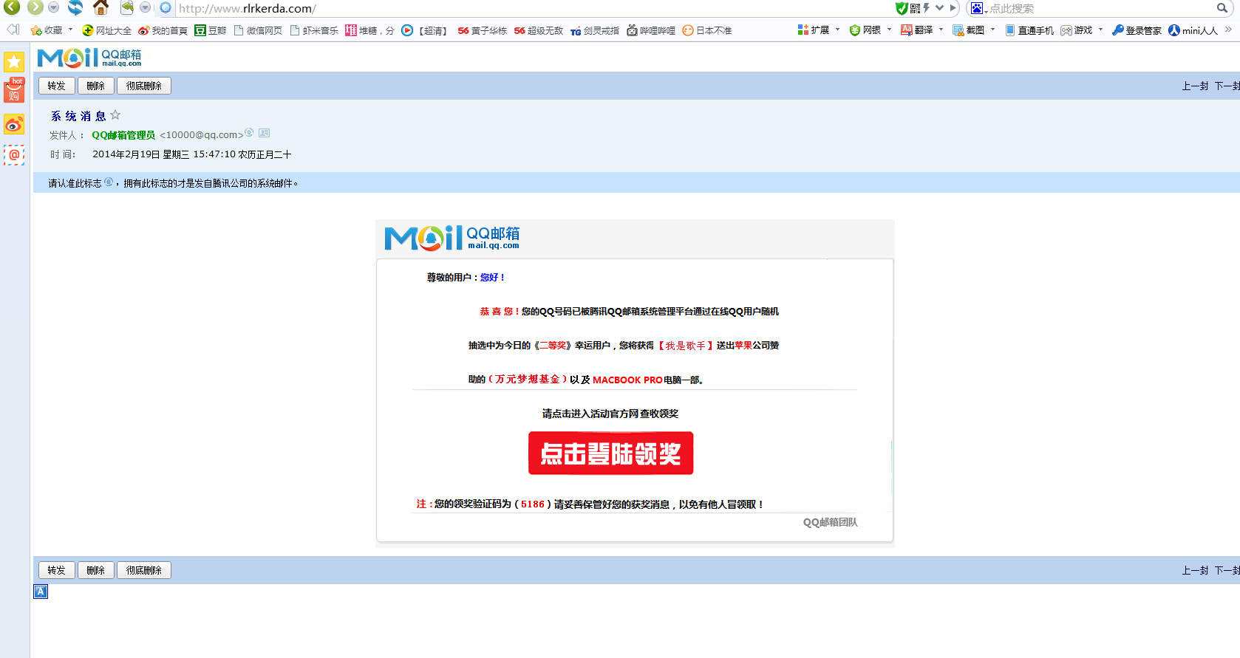Click the lightning speed mode icon
This screenshot has height=658, width=1240.
pyautogui.click(x=927, y=8)
